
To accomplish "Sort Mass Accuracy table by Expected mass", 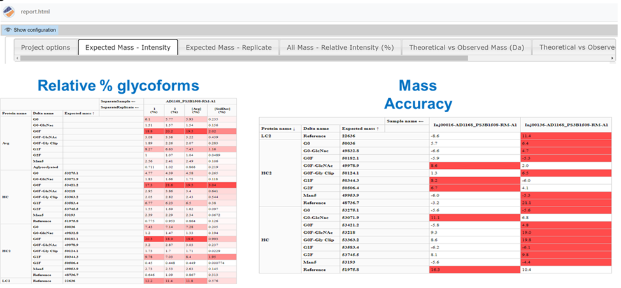I will [x=361, y=127].
